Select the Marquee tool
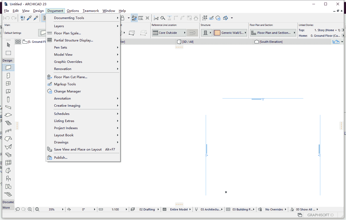Viewport: 346px width, 220px height. 8,53
